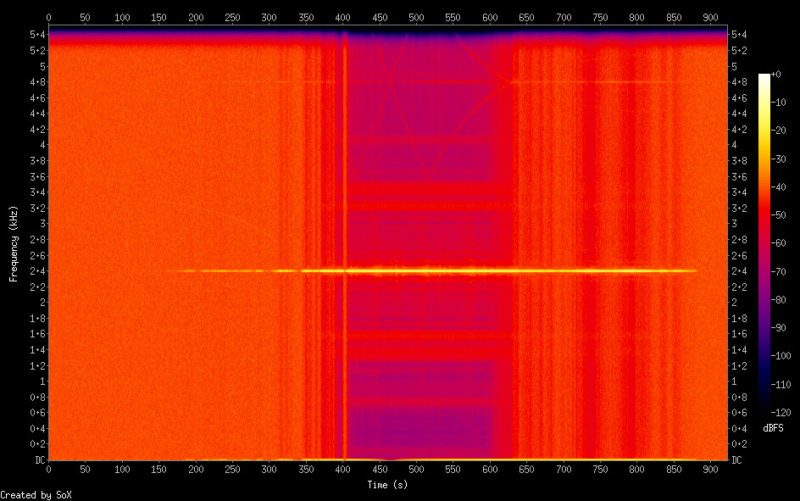The width and height of the screenshot is (800, 501).
Task: Click the '1' label on the left frequency axis
Action: (x=41, y=381)
